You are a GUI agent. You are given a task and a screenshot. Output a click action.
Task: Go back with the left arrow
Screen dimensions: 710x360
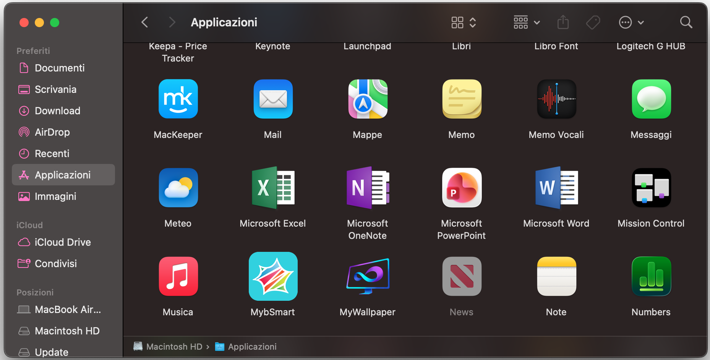pyautogui.click(x=144, y=22)
